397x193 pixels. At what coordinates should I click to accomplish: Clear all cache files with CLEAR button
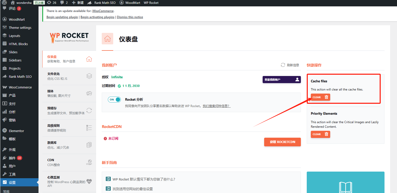click(320, 97)
